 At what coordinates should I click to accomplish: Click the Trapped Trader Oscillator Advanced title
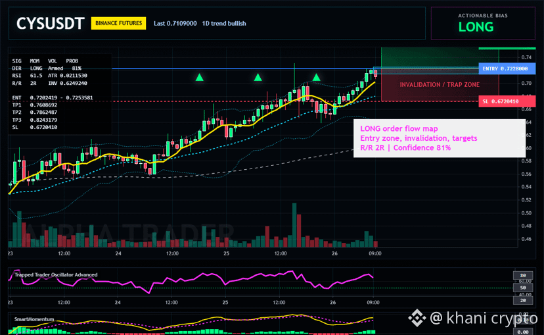click(56, 274)
